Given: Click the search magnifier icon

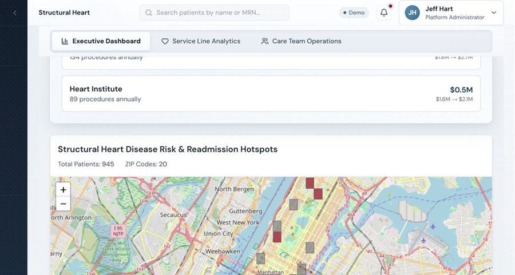Looking at the screenshot, I should (x=148, y=13).
